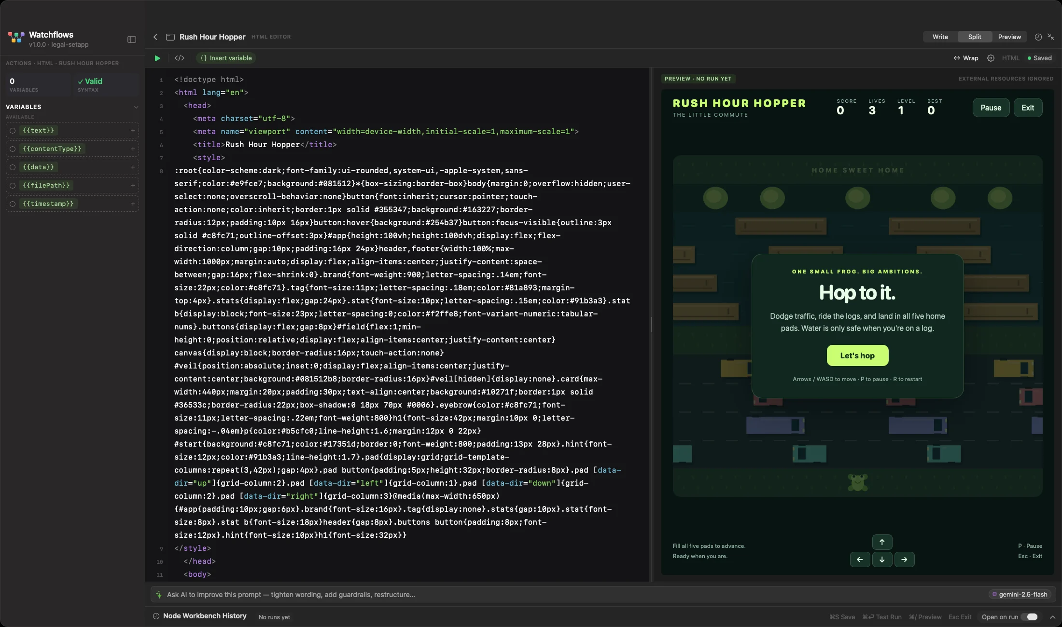Switch to Write view tab
Screen dimensions: 1062x627
pyautogui.click(x=940, y=37)
